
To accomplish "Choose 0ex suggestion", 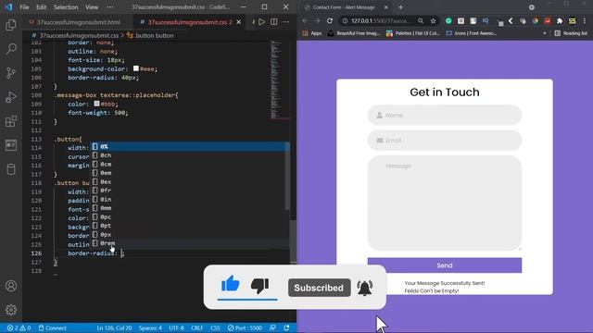I will [x=189, y=181].
